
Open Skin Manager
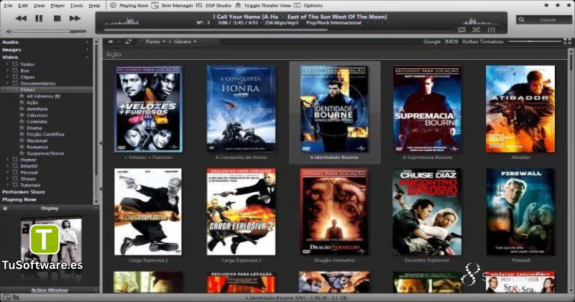coord(172,6)
